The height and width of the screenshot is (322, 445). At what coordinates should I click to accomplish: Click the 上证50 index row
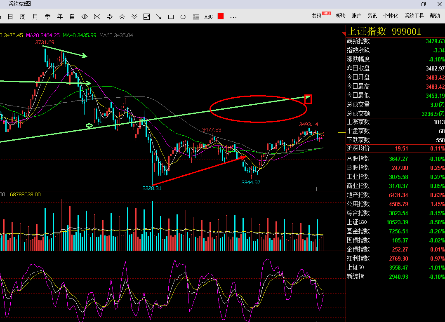396,268
